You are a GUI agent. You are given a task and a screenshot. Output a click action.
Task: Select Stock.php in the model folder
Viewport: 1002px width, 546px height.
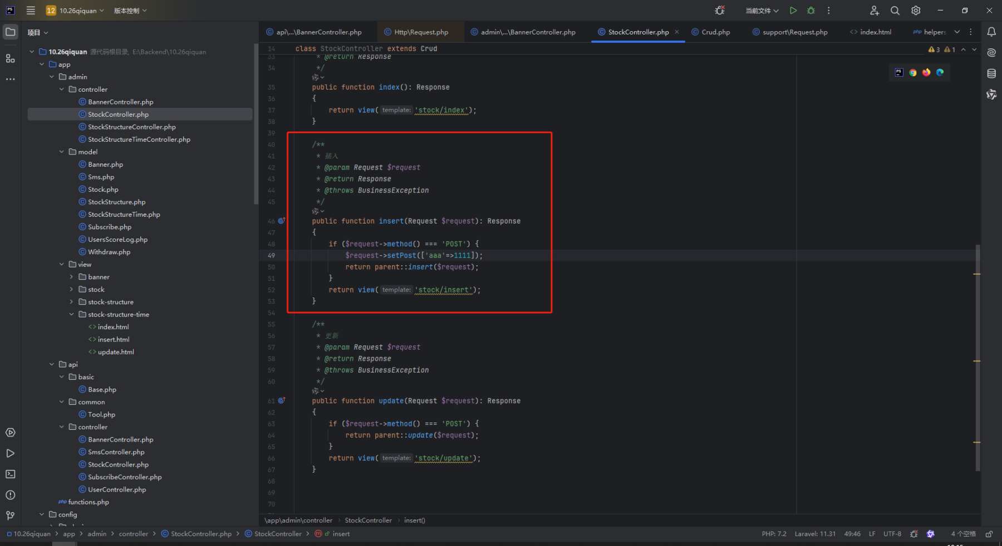click(x=103, y=190)
